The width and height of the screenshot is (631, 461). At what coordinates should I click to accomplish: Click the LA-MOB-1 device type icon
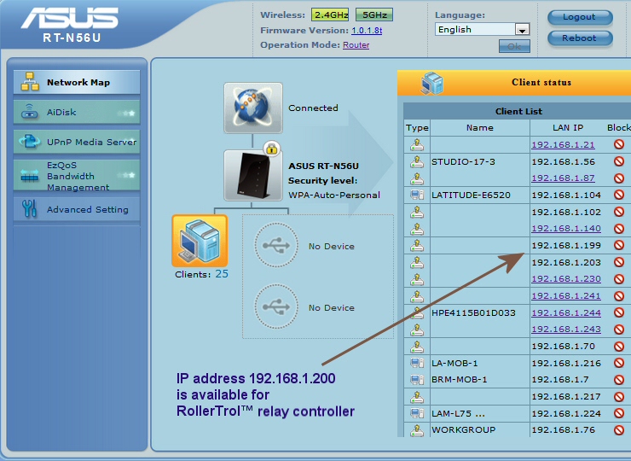[x=417, y=363]
